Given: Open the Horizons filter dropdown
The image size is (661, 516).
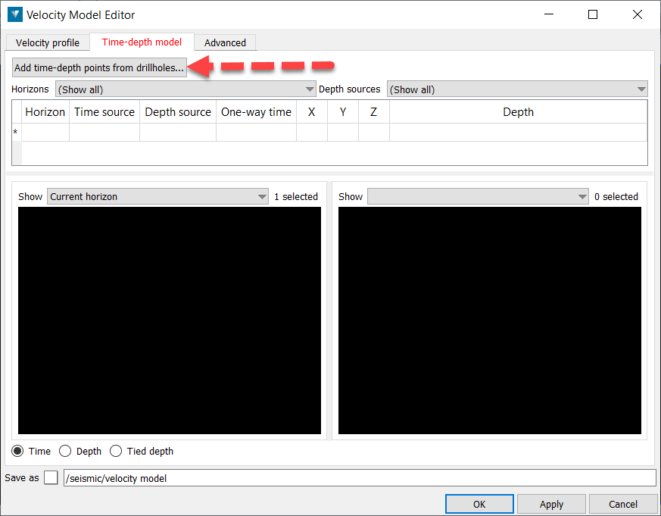Looking at the screenshot, I should pyautogui.click(x=186, y=89).
